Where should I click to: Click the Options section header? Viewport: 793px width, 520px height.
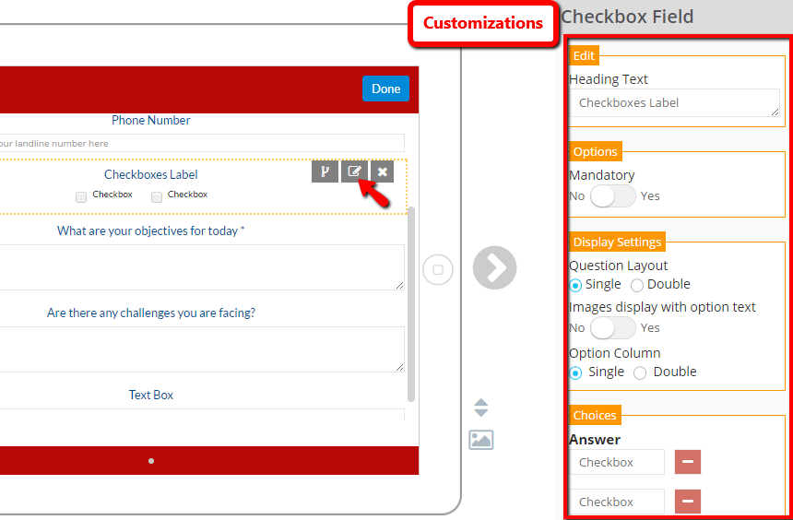tap(596, 152)
